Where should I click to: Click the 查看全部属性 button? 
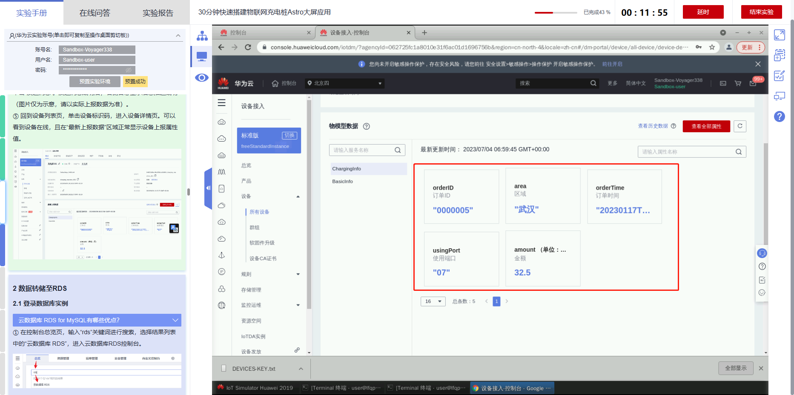point(706,126)
